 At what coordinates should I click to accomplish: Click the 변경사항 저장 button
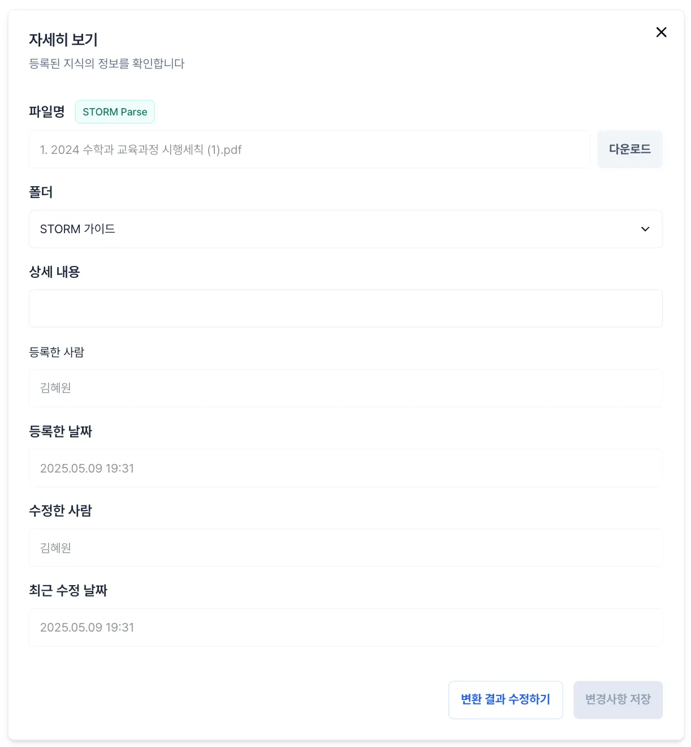617,699
